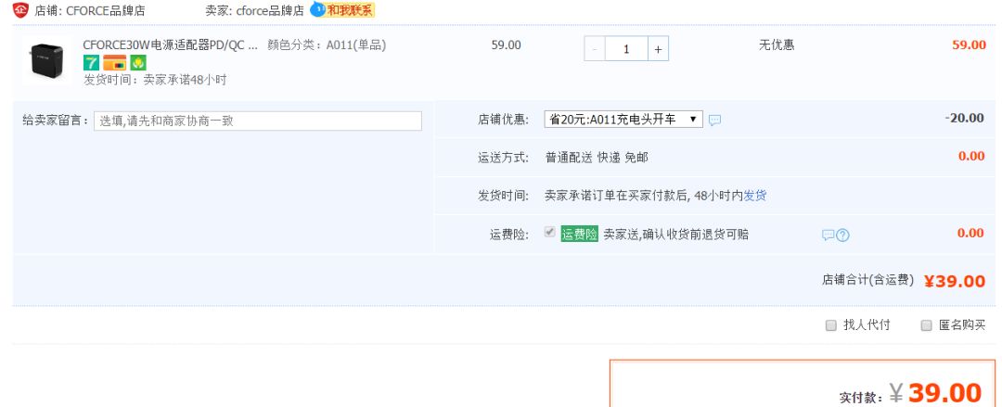
Task: Click the green 7-day return icon
Action: (91, 63)
